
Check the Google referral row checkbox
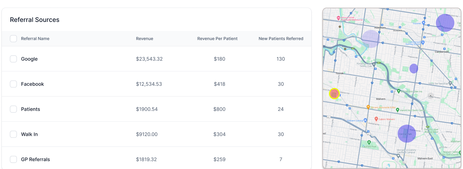(13, 59)
